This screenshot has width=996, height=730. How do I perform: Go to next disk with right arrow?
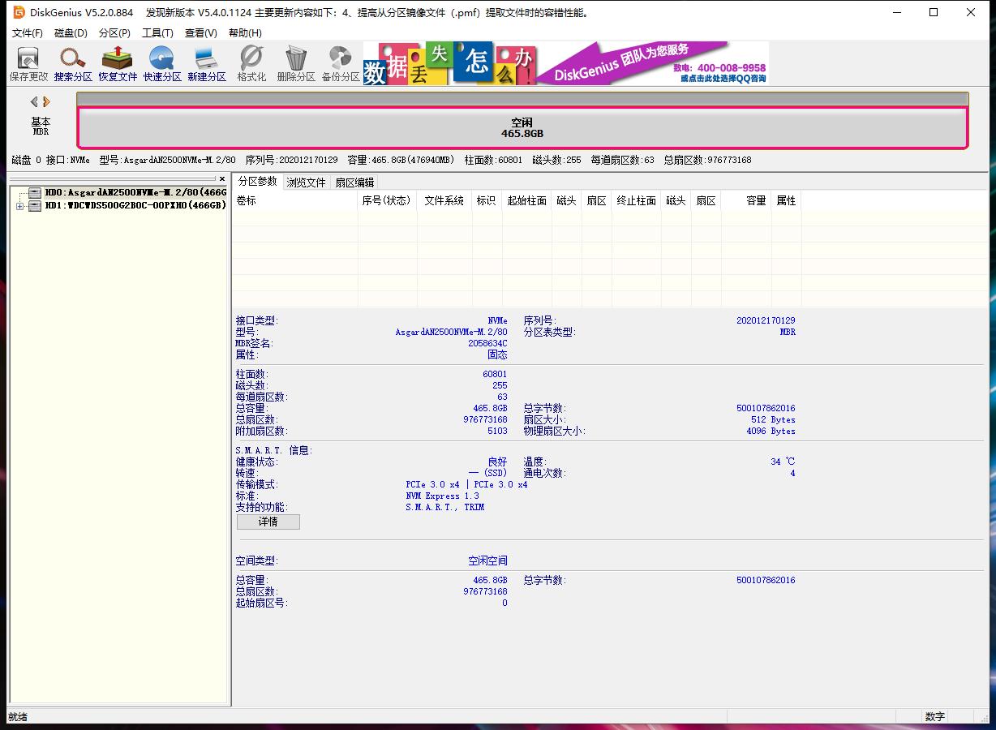click(47, 101)
